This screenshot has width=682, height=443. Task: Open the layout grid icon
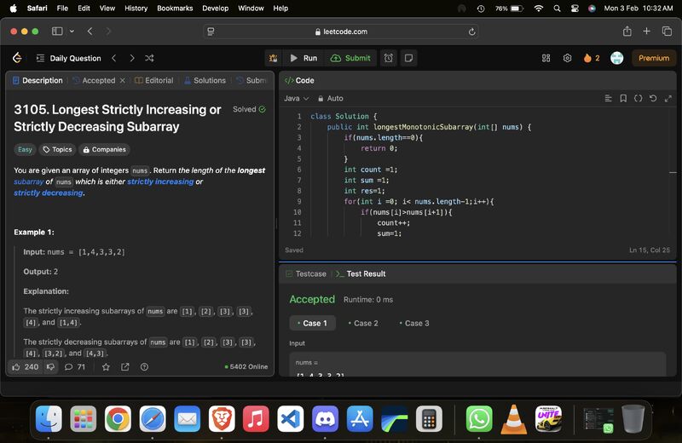click(546, 58)
